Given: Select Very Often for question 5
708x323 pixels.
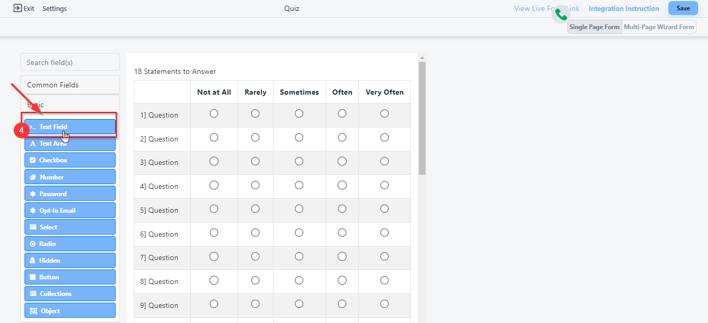Looking at the screenshot, I should coord(384,209).
